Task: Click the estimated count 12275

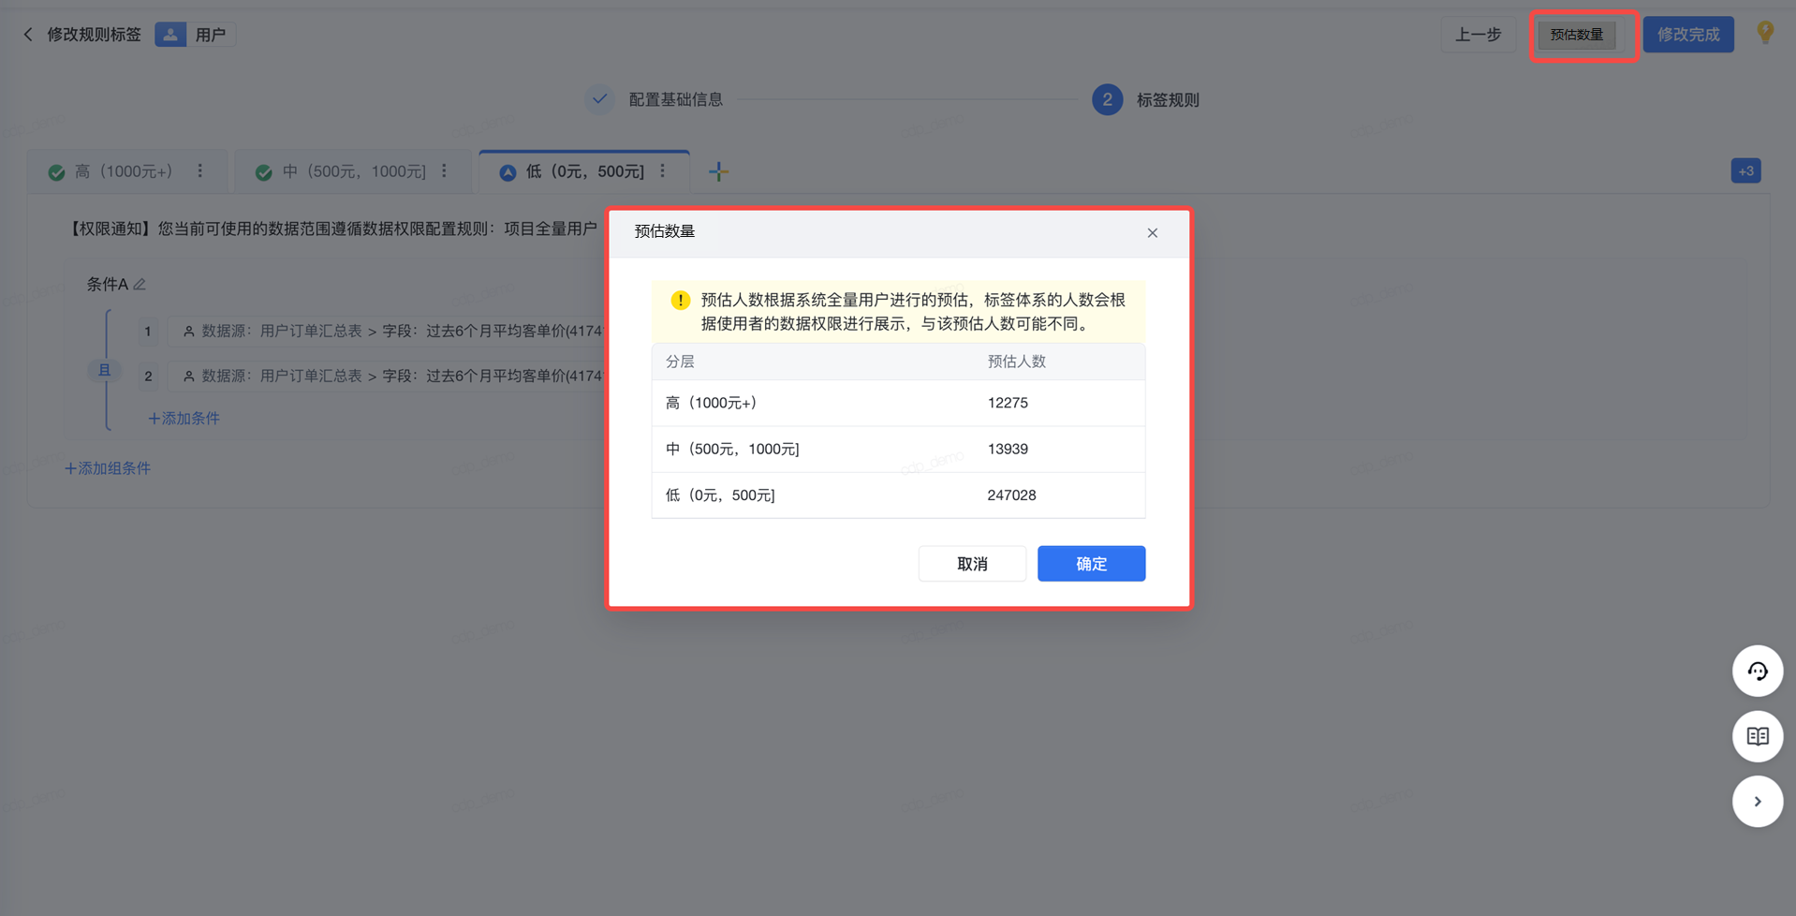Action: tap(1008, 403)
